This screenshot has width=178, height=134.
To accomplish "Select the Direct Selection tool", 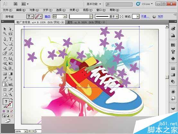I will click(10, 29).
